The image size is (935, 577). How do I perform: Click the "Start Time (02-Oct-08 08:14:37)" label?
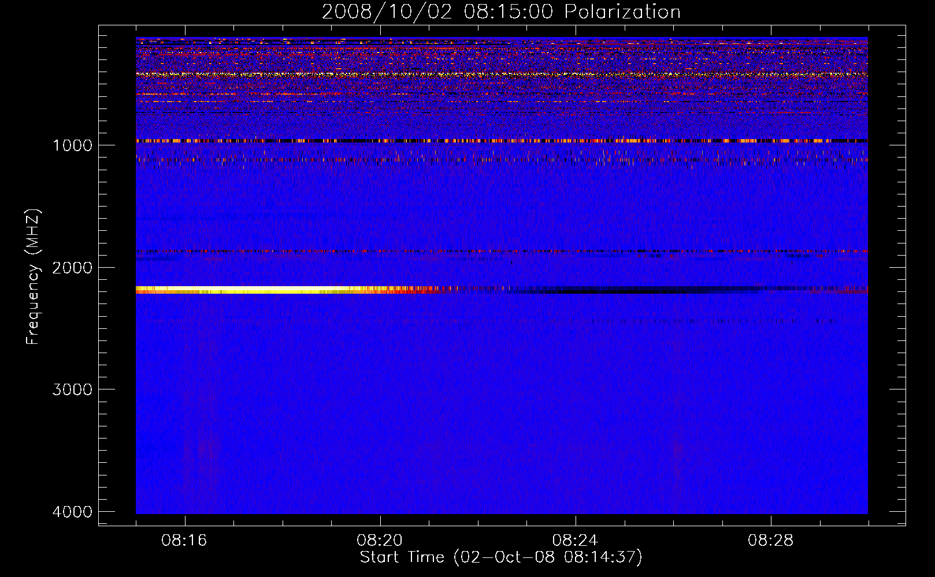pyautogui.click(x=501, y=557)
